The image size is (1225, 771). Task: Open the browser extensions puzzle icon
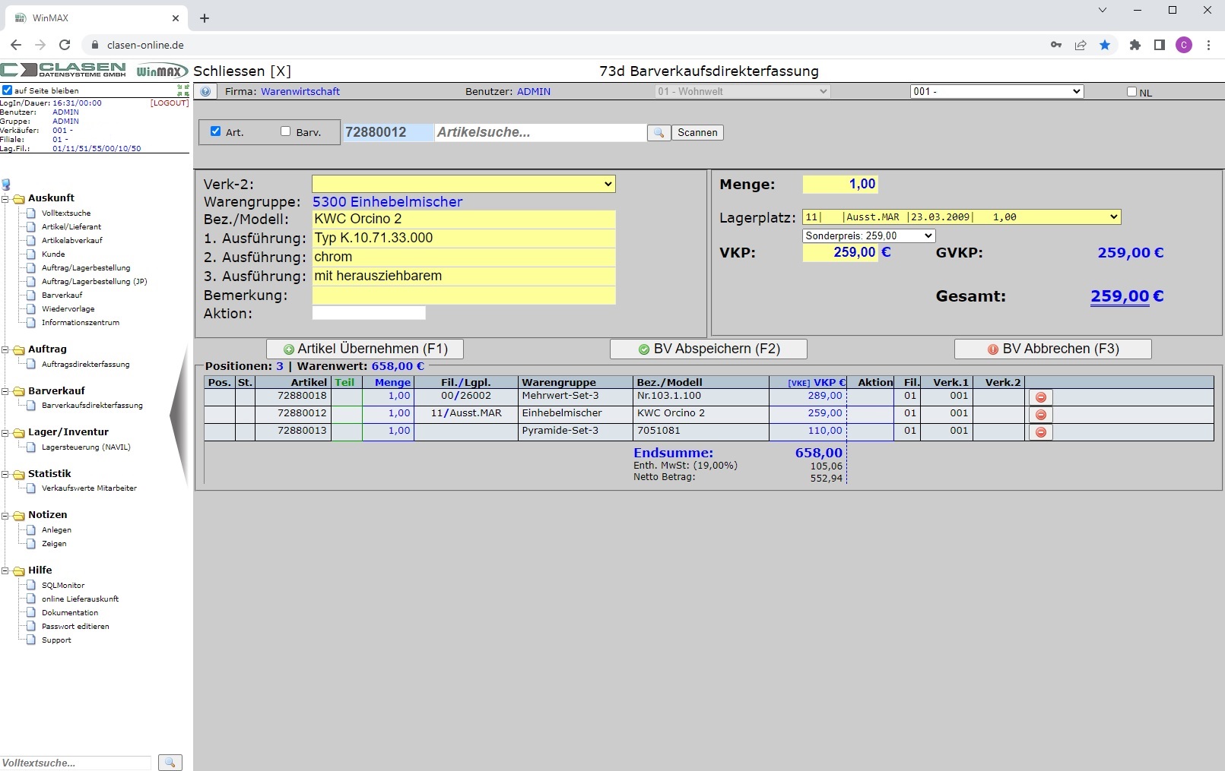[x=1135, y=45]
